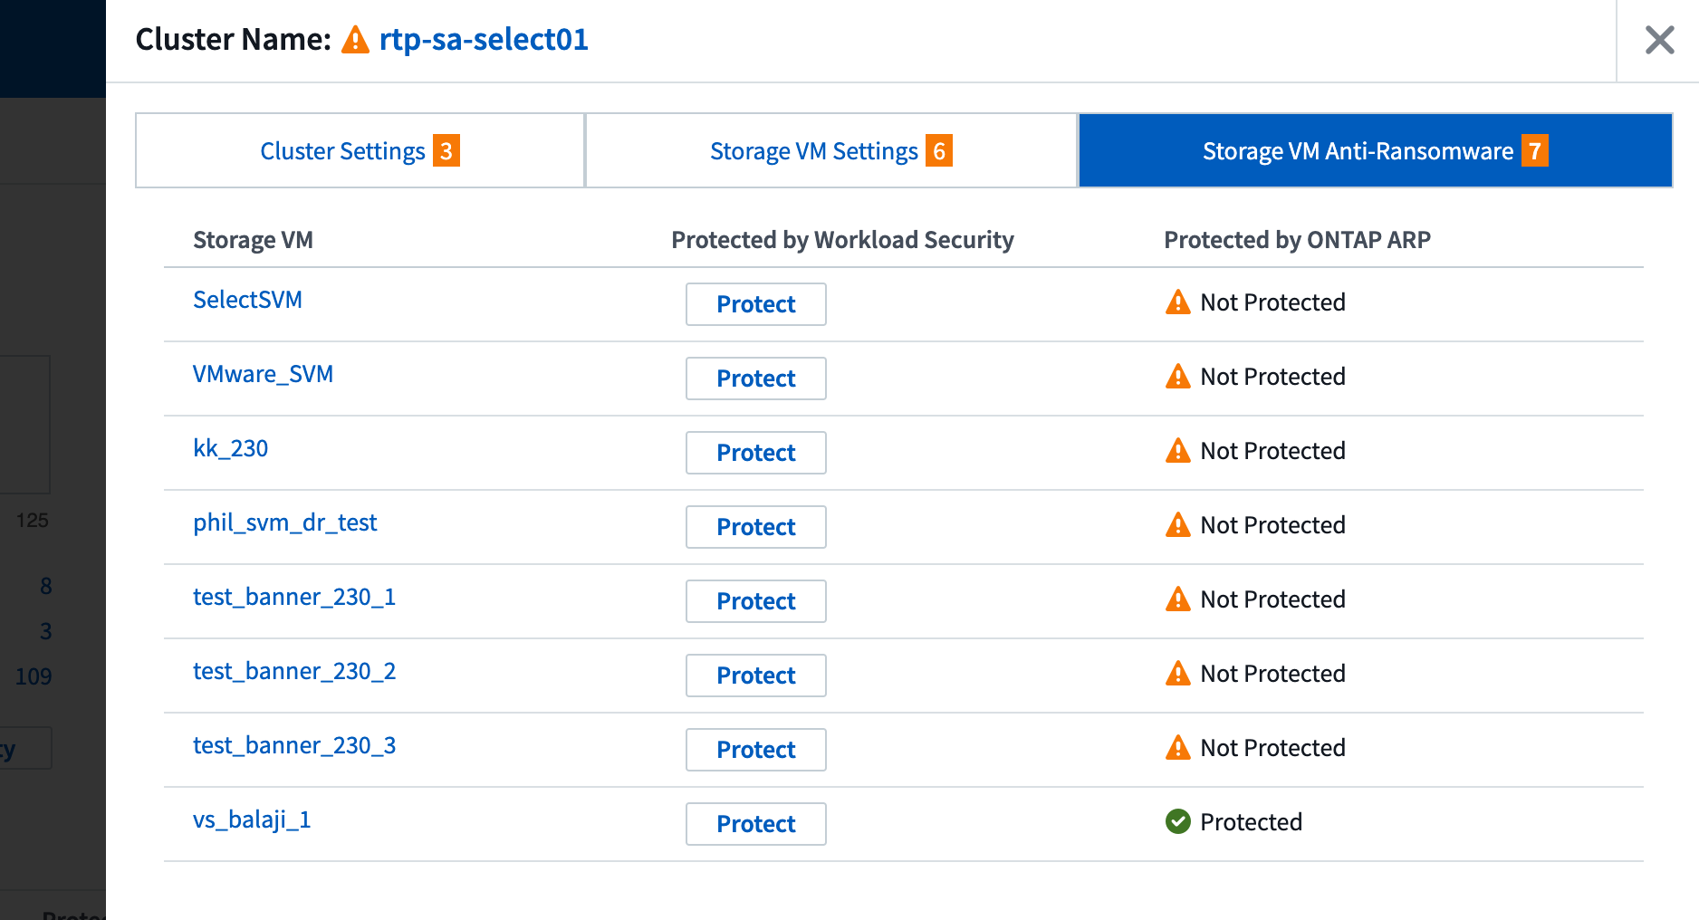
Task: Select the Storage VM Anti-Ransomware tab
Action: pyautogui.click(x=1357, y=151)
